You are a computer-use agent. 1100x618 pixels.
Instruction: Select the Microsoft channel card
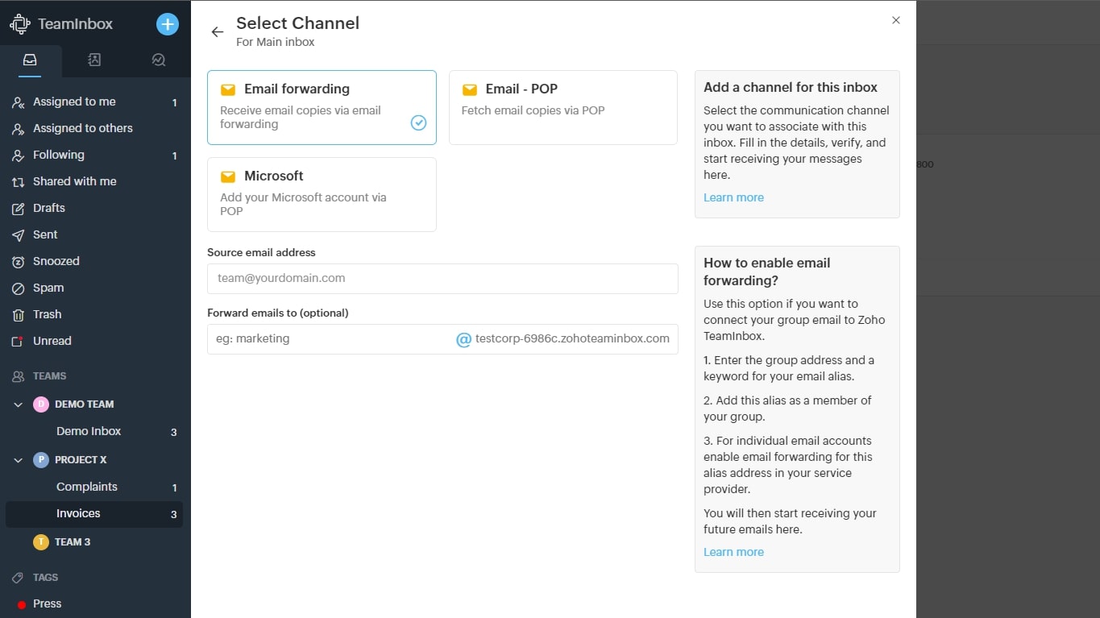pyautogui.click(x=322, y=194)
